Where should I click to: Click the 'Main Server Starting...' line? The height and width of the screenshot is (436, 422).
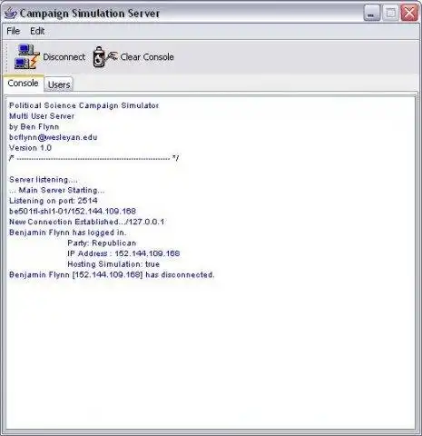coord(57,191)
